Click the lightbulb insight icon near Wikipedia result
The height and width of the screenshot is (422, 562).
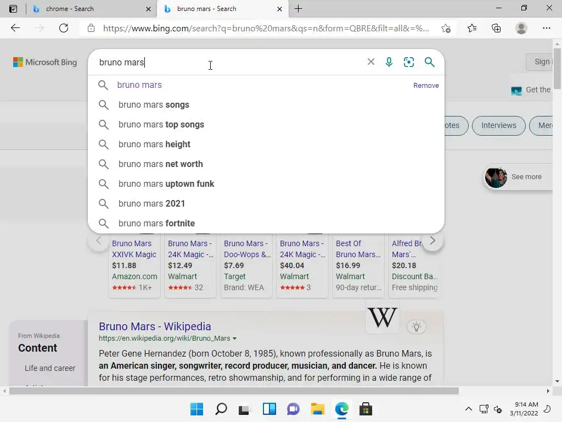[x=416, y=326]
